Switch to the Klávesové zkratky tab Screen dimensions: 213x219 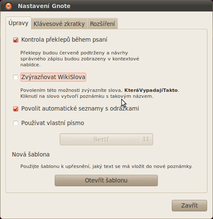pyautogui.click(x=59, y=24)
